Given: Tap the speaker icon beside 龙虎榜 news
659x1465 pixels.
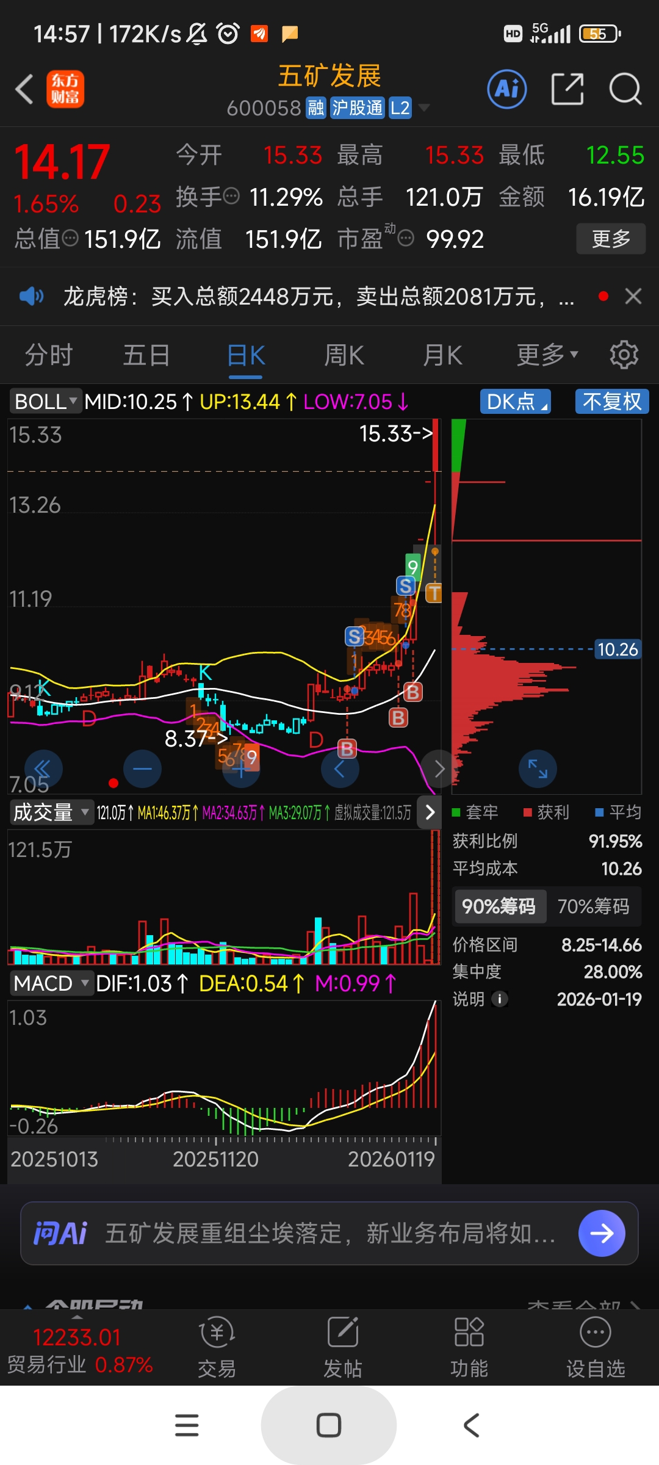Looking at the screenshot, I should click(x=31, y=297).
